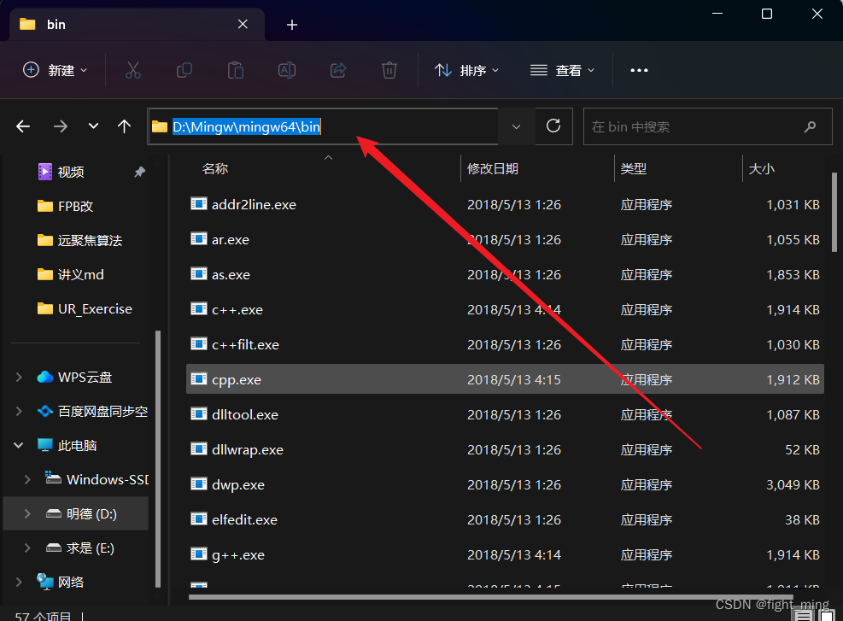Click the 百度网盘同步空间 icon
This screenshot has height=621, width=843.
tap(44, 412)
